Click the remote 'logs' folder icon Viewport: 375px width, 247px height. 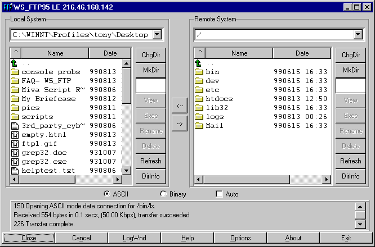[x=199, y=117]
